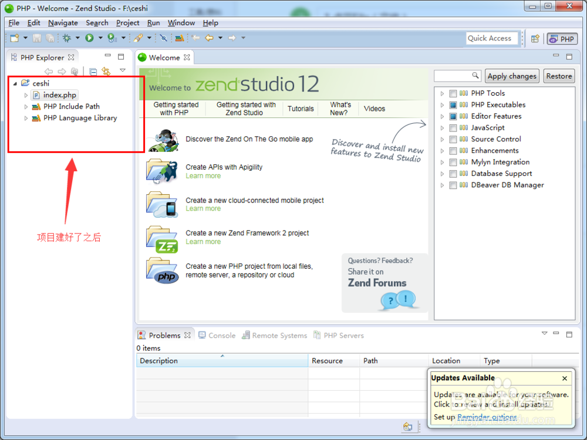This screenshot has width=587, height=440.
Task: Click the Save toolbar icon
Action: 36,38
